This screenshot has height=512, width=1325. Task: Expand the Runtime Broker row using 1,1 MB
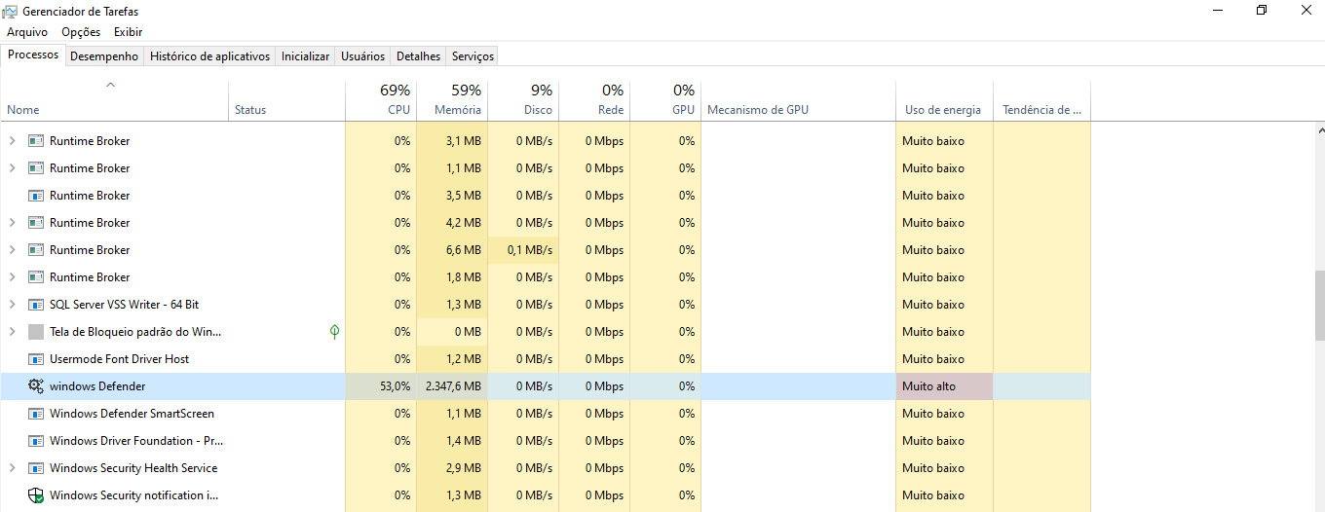coord(12,168)
